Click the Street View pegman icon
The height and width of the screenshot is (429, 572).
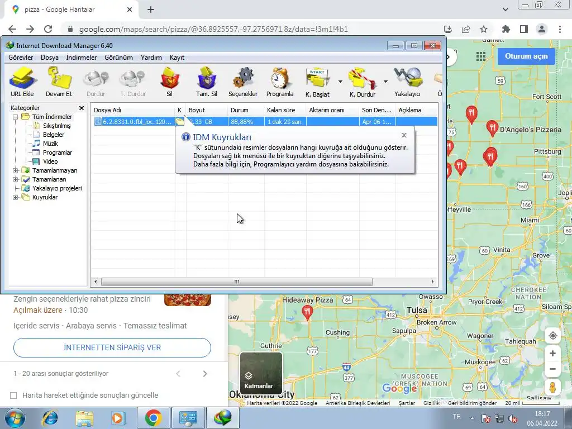[x=552, y=387]
